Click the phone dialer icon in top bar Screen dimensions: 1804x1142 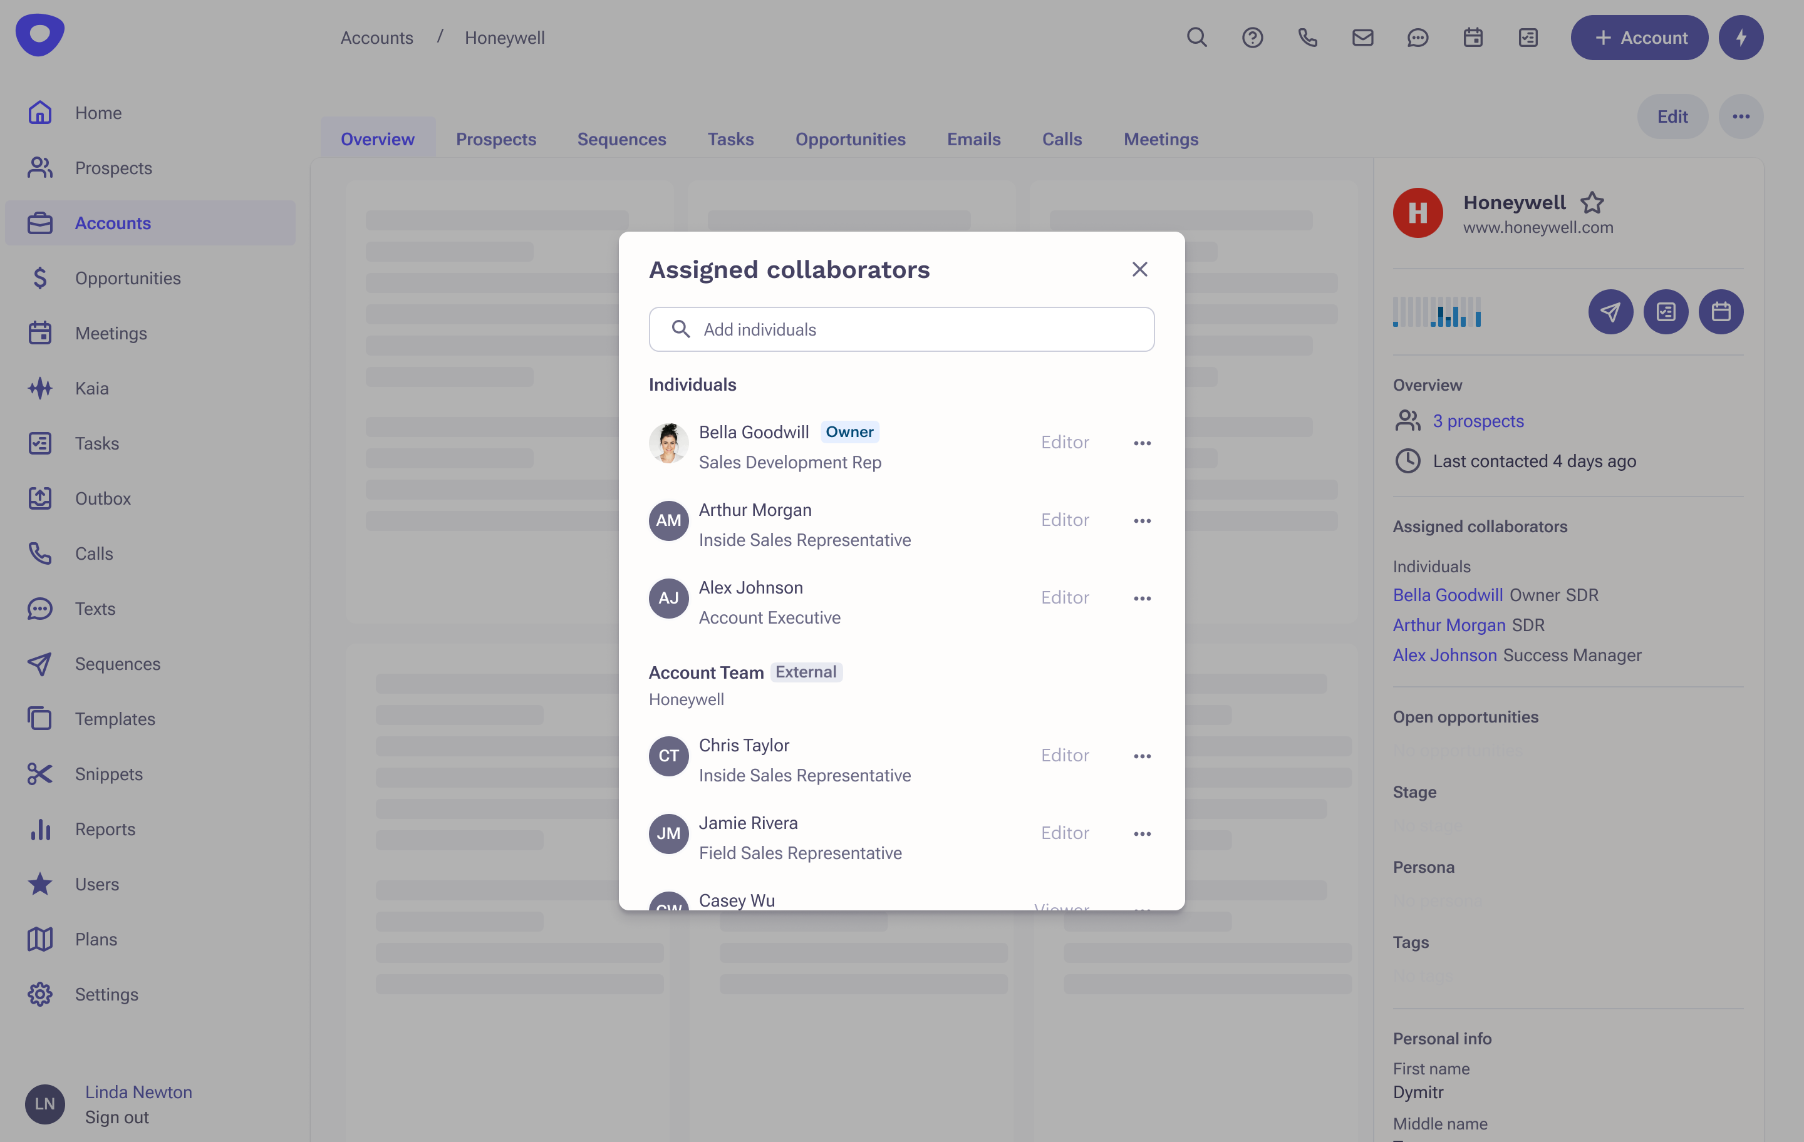click(x=1307, y=38)
